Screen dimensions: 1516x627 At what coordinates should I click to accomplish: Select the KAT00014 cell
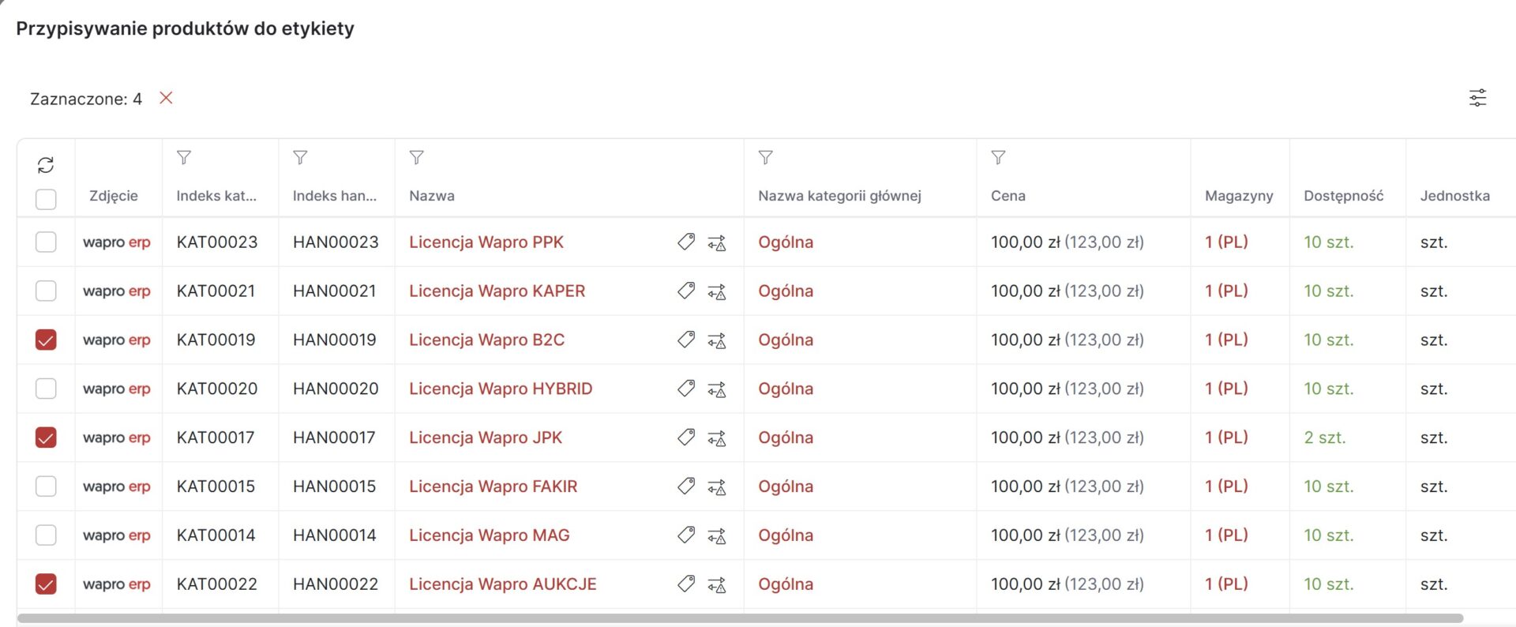click(216, 535)
